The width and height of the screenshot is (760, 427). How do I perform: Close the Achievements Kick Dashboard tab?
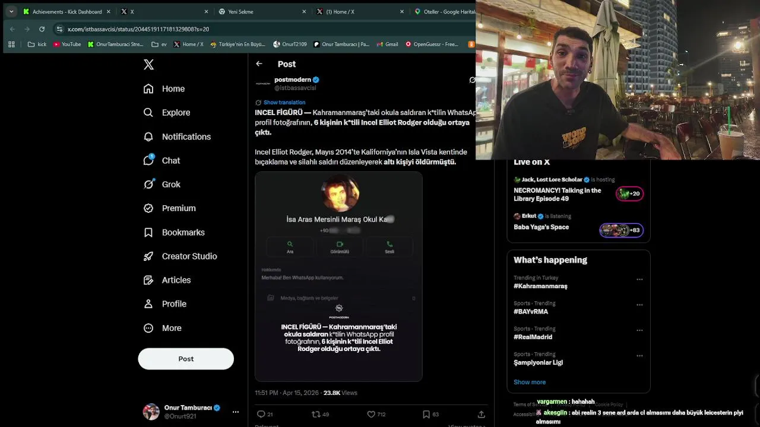pos(109,11)
